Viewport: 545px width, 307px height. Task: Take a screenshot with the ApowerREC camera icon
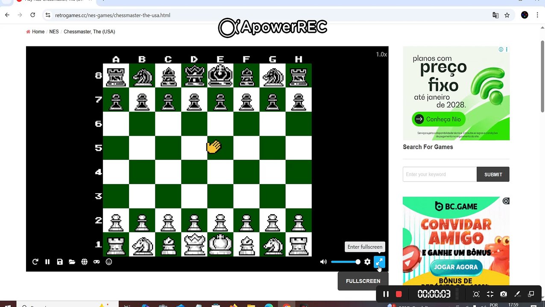point(504,294)
